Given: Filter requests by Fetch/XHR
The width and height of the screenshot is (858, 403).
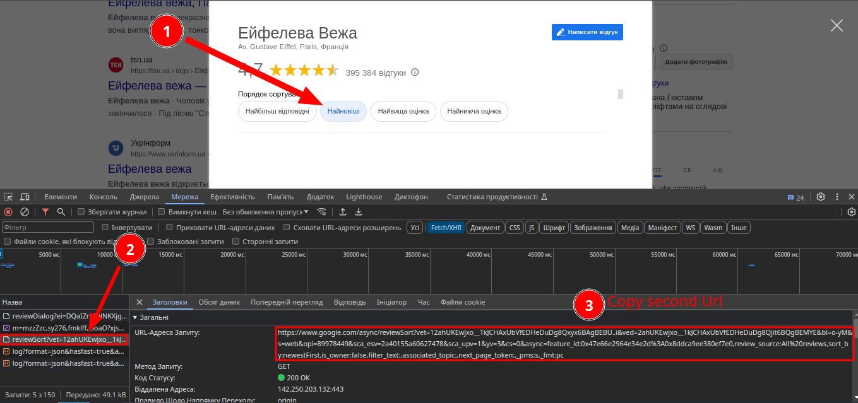Looking at the screenshot, I should [x=446, y=227].
